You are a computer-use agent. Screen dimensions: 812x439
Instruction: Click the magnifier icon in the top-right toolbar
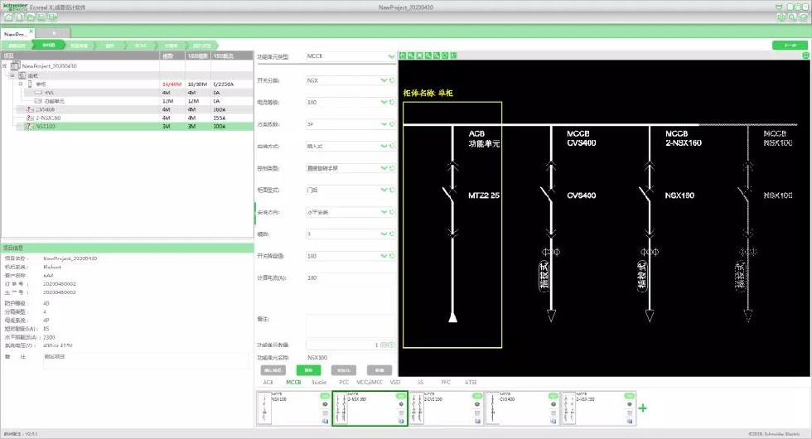pos(792,17)
